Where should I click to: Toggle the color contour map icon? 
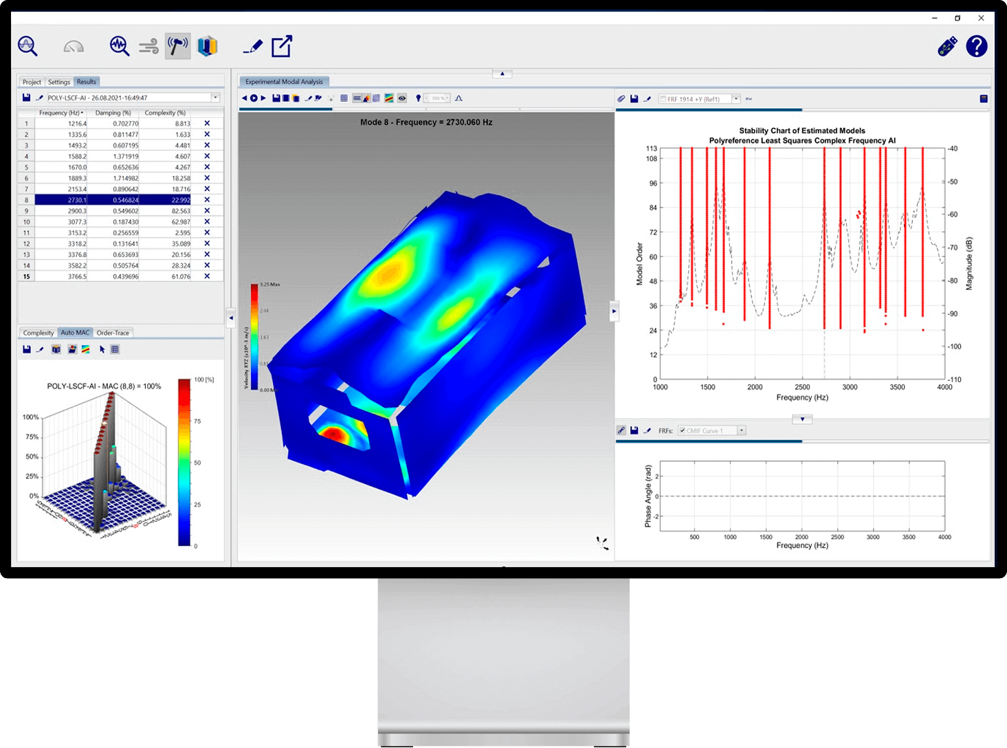pyautogui.click(x=389, y=98)
